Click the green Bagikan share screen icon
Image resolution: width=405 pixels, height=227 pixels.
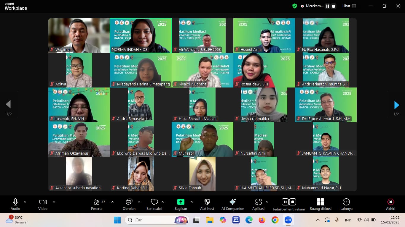click(181, 202)
